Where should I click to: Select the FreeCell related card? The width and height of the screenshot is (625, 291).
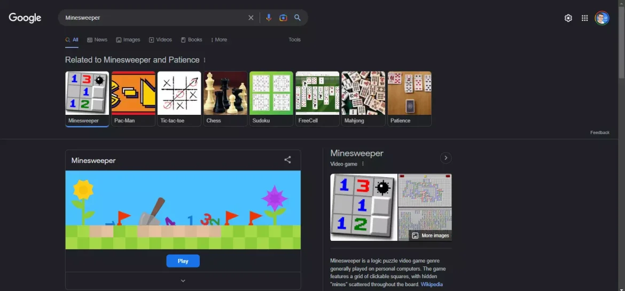[x=317, y=99]
